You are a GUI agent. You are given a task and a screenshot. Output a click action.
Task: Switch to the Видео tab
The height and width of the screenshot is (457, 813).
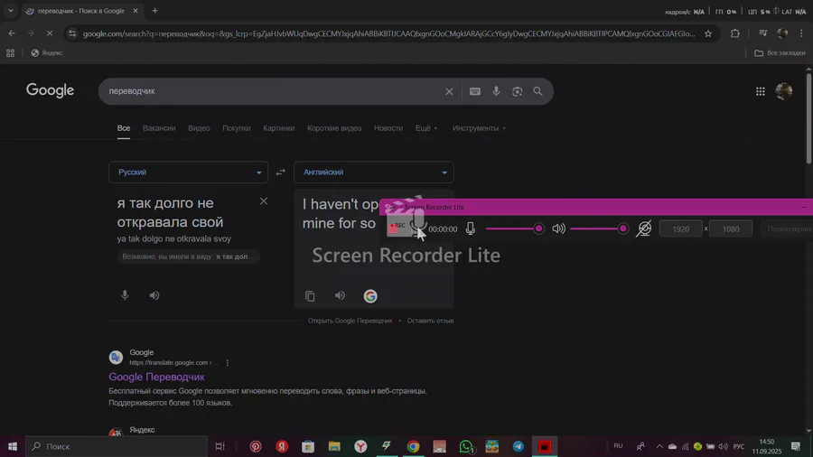[199, 128]
